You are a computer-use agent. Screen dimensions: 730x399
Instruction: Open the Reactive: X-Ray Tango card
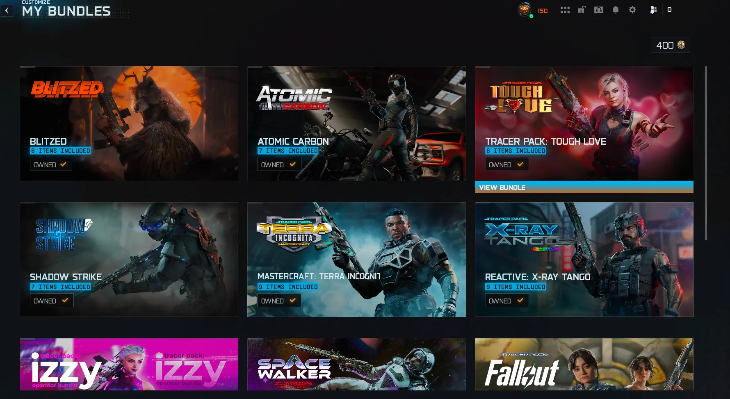tap(584, 260)
